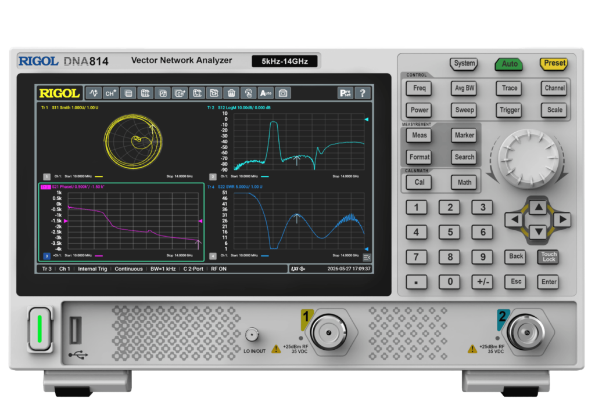Push the Channel key
The image size is (595, 420).
[554, 88]
